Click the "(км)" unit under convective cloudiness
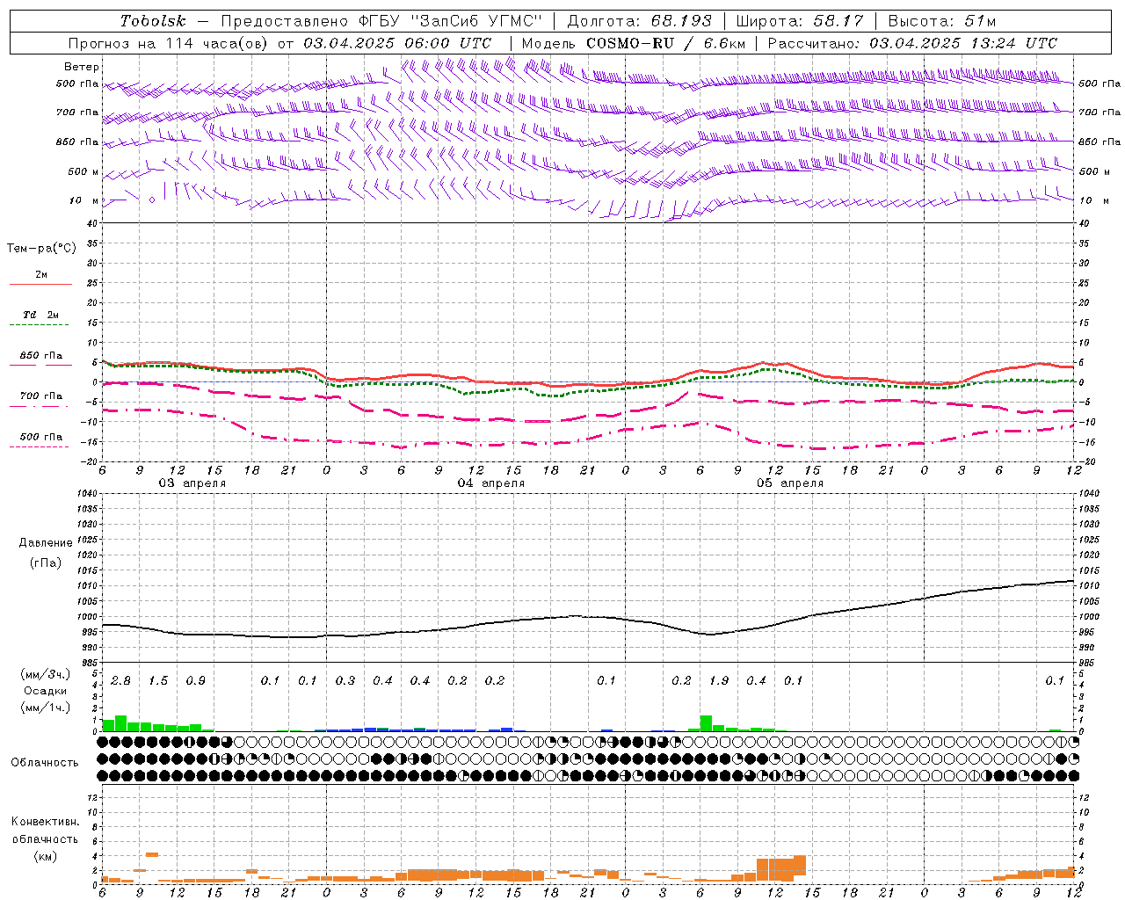The image size is (1125, 900). (x=46, y=856)
